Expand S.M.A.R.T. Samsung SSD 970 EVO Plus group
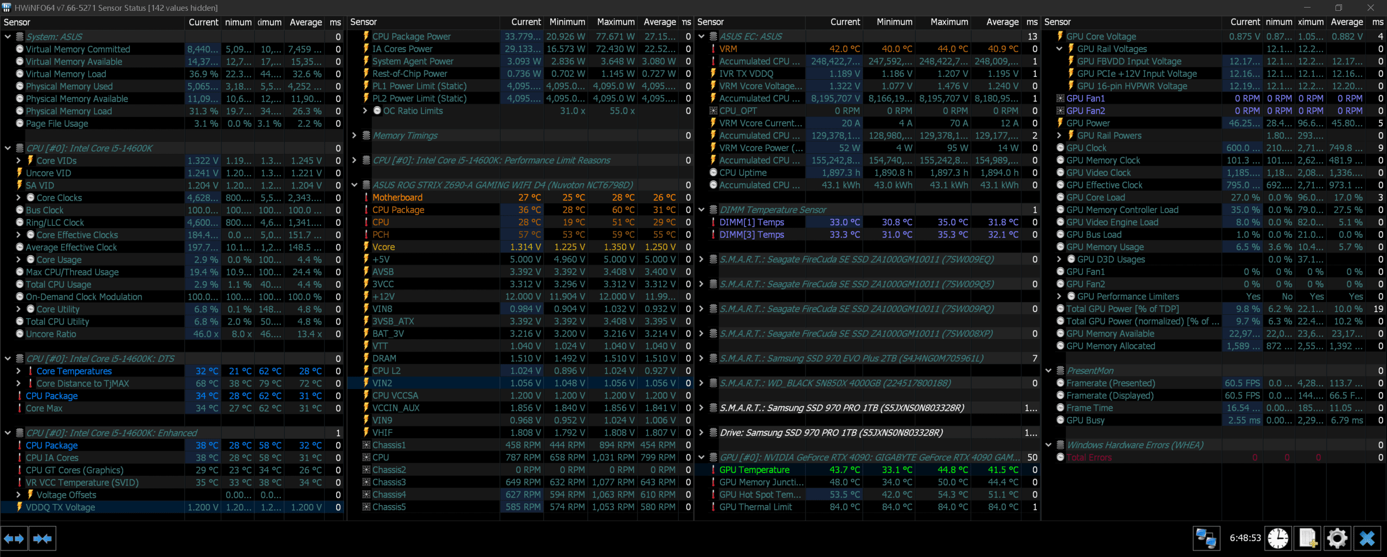The width and height of the screenshot is (1387, 557). tap(701, 358)
